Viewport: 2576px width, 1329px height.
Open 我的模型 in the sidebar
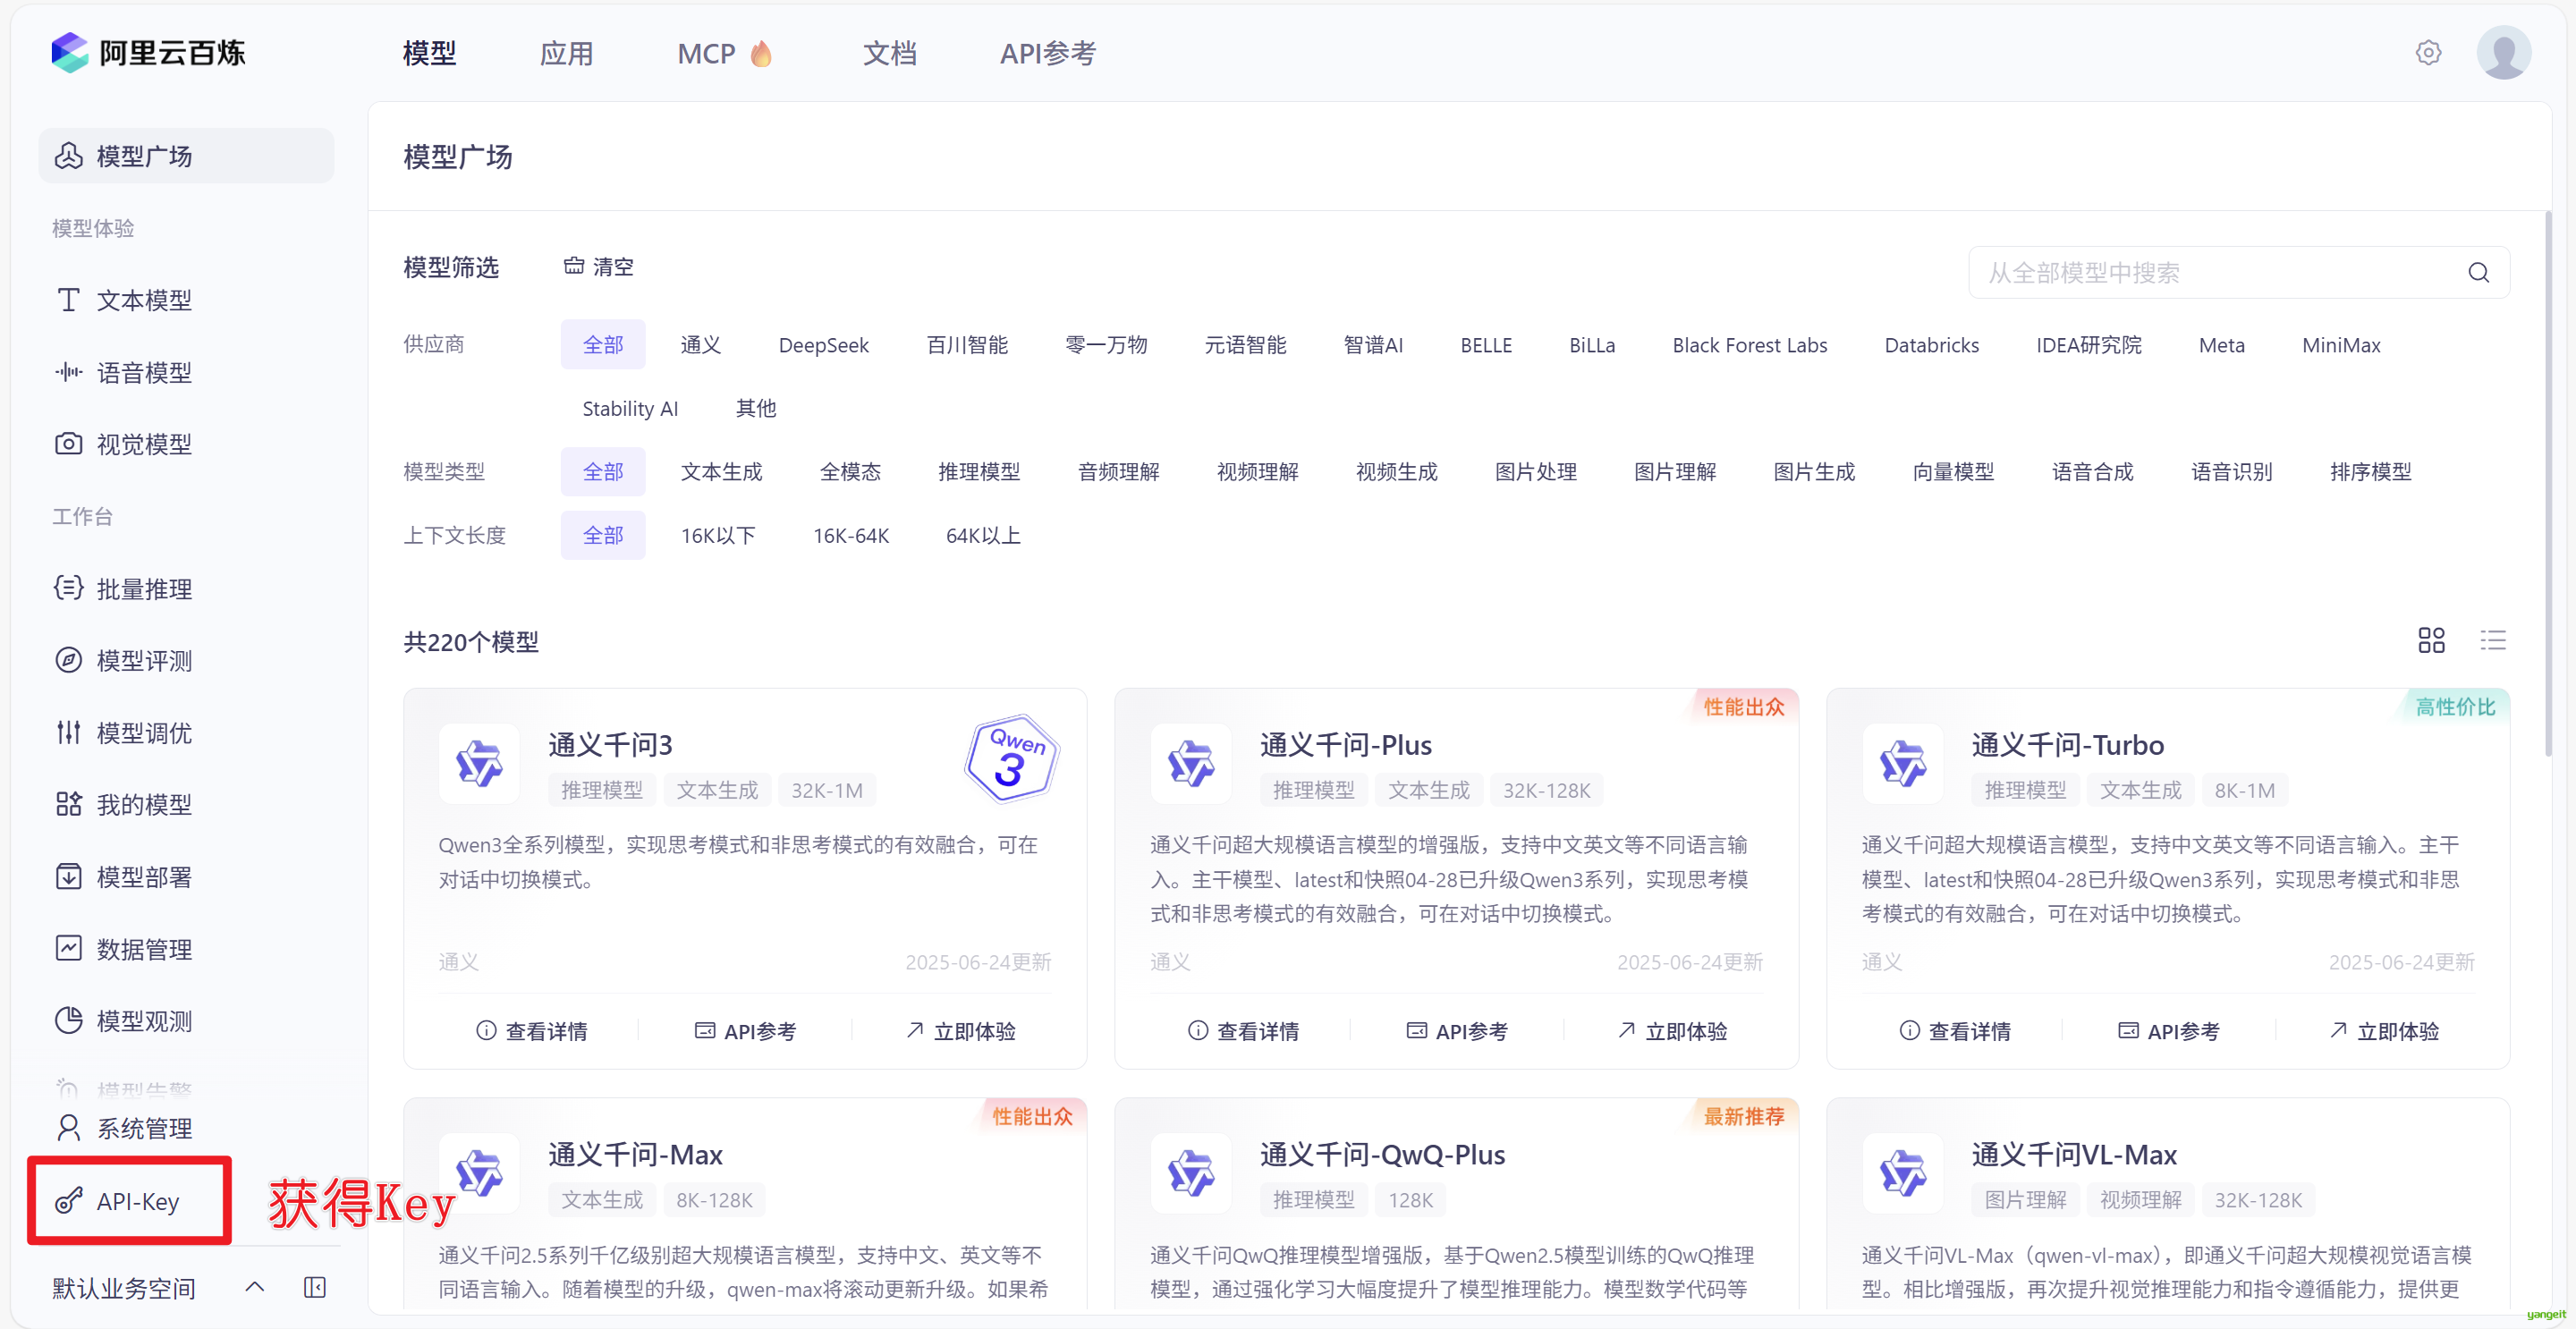pyautogui.click(x=186, y=805)
